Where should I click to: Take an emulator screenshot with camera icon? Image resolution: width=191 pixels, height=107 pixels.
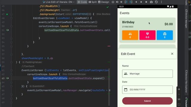[x=151, y=2]
